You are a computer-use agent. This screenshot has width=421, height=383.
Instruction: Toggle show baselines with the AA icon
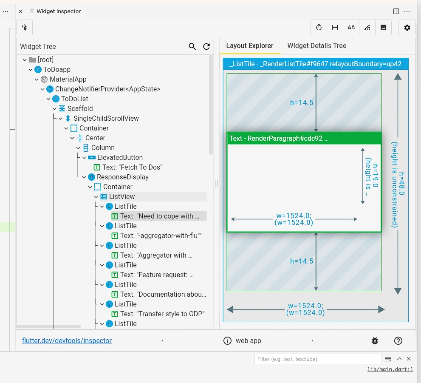(351, 27)
